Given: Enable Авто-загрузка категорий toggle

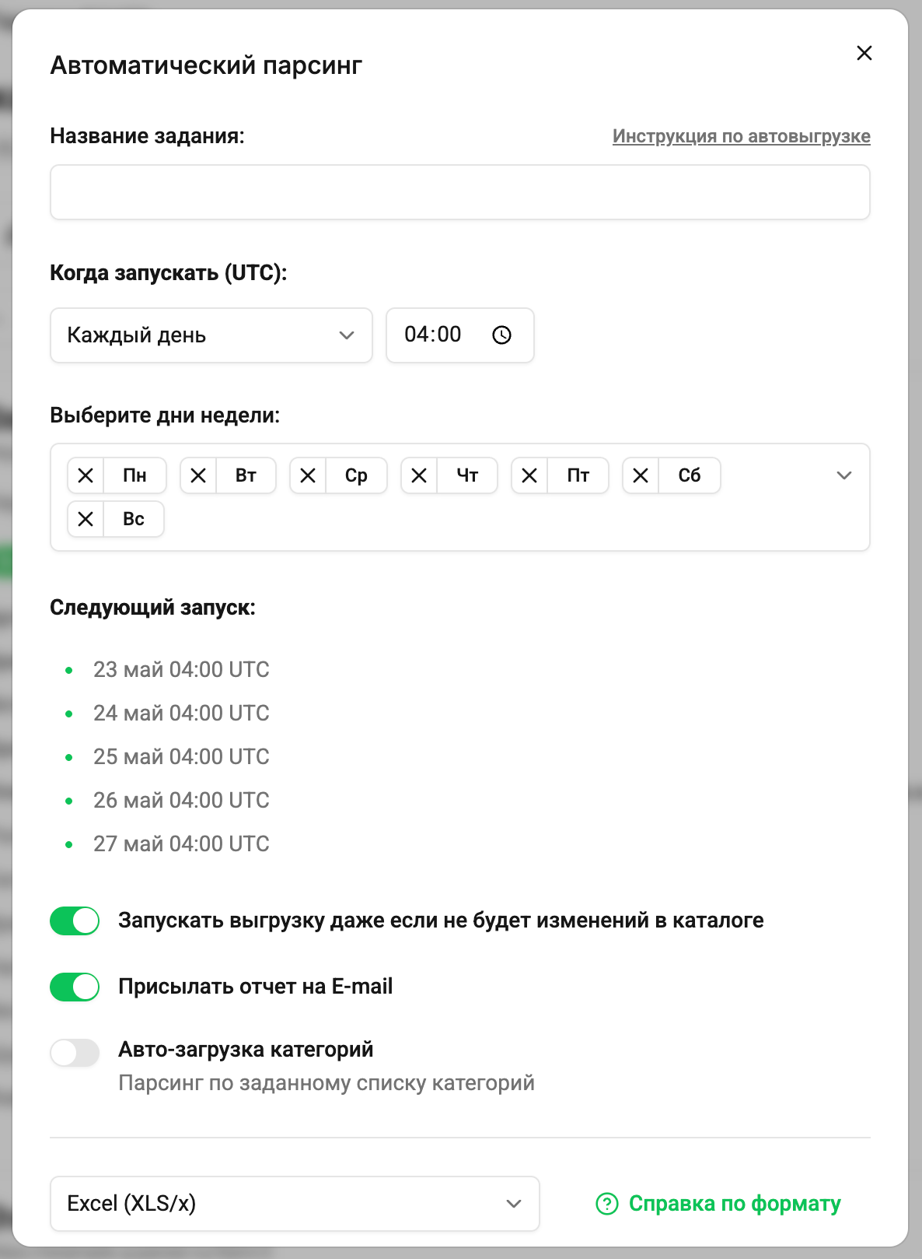Looking at the screenshot, I should (75, 1054).
